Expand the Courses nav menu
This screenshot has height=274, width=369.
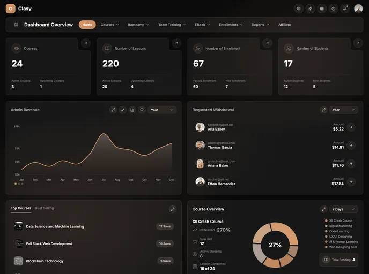(109, 25)
